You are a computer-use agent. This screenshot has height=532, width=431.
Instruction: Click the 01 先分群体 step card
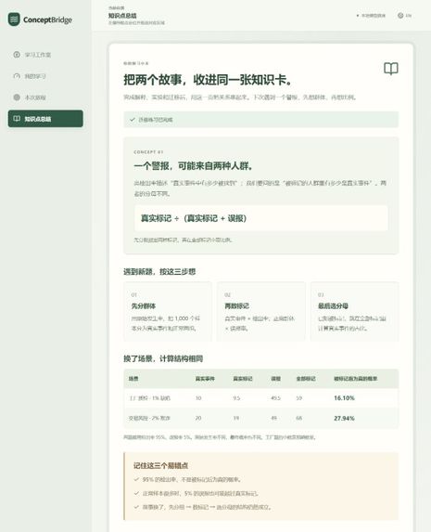(168, 311)
